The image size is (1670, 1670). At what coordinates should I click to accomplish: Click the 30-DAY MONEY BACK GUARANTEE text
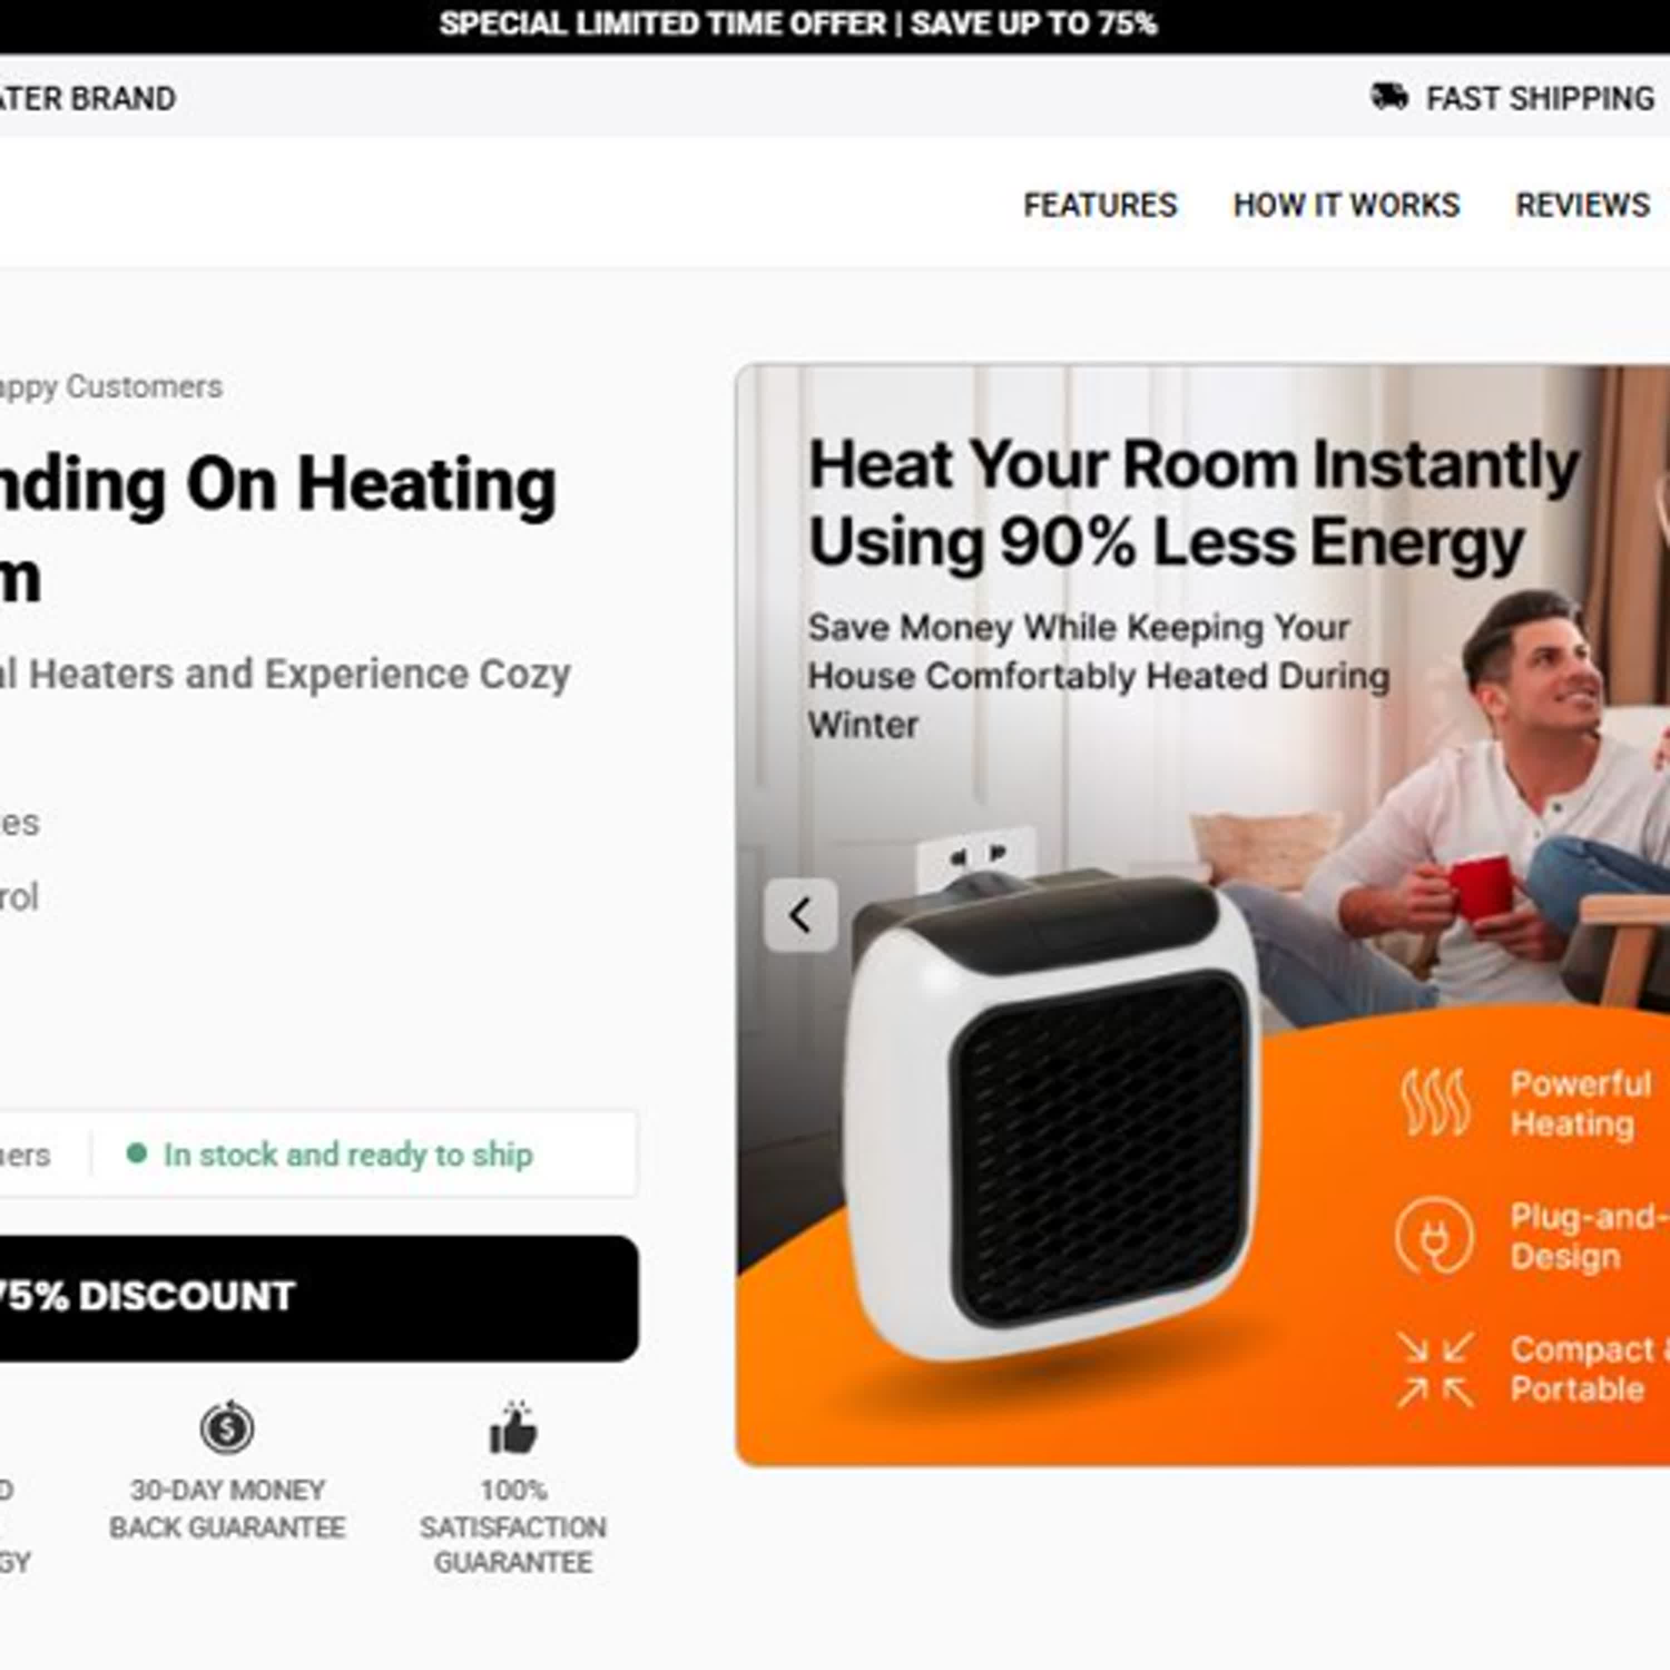(x=227, y=1509)
